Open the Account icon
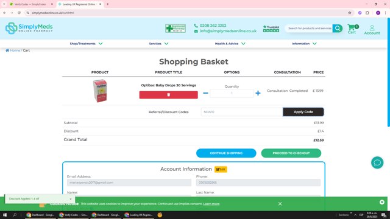Viewport: 390px width, 219px height. click(x=372, y=30)
